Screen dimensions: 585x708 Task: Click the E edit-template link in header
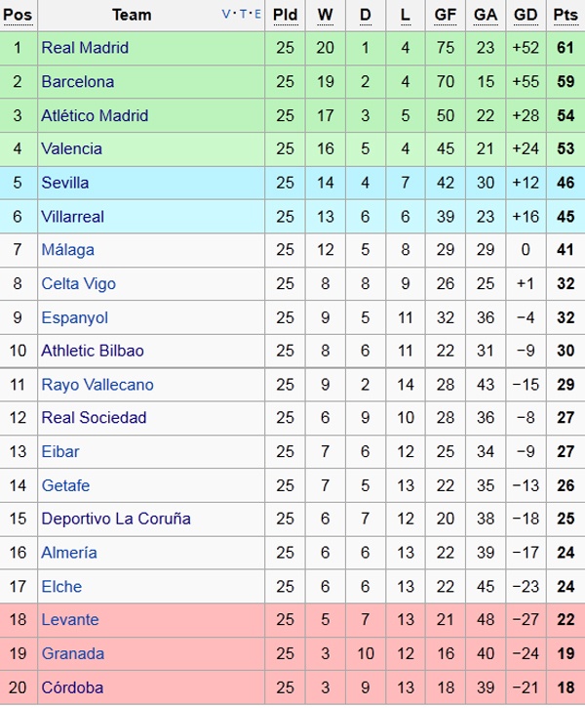tap(257, 15)
